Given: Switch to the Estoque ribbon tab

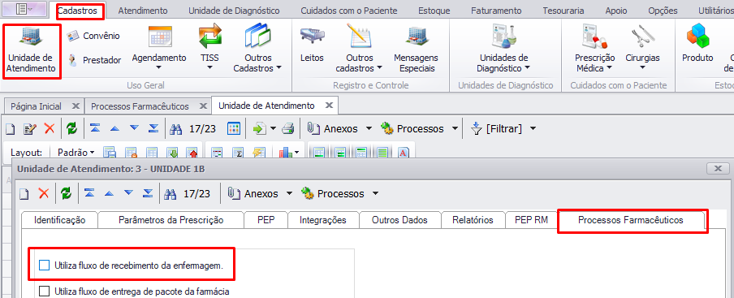Looking at the screenshot, I should pyautogui.click(x=434, y=11).
